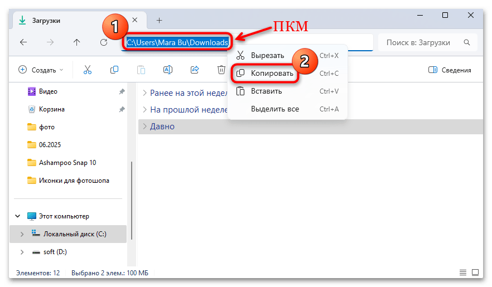This screenshot has width=492, height=287.
Task: Unpin Корзина using its pin icon
Action: coord(122,109)
